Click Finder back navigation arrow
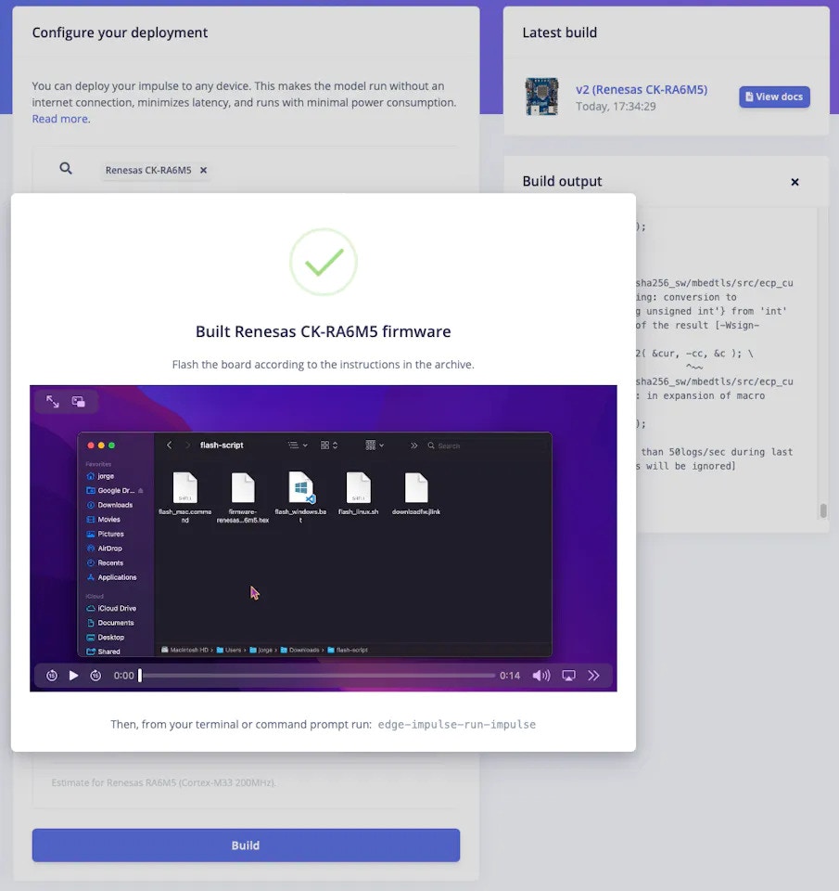The image size is (839, 891). (169, 445)
